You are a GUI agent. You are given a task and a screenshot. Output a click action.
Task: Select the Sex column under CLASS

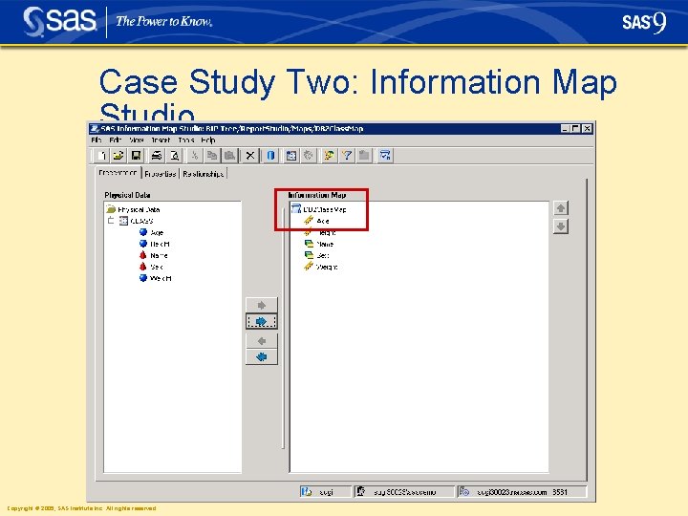[x=151, y=267]
